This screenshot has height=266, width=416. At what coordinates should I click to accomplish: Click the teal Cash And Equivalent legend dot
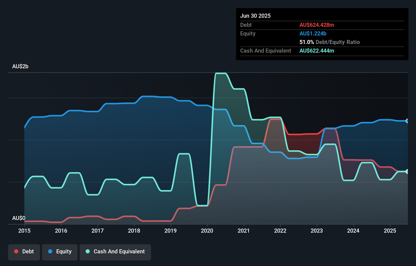pos(87,251)
